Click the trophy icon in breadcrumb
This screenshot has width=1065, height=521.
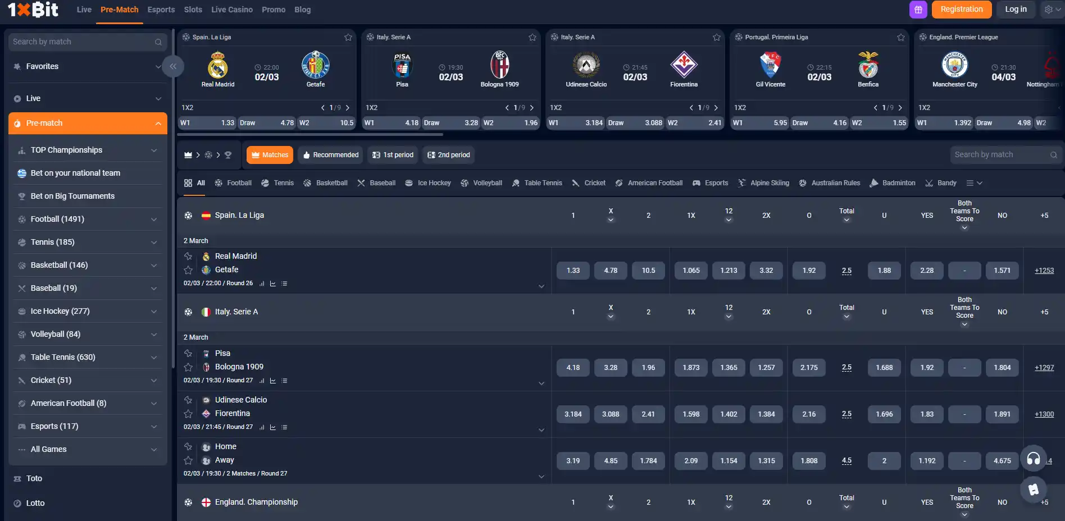[228, 155]
